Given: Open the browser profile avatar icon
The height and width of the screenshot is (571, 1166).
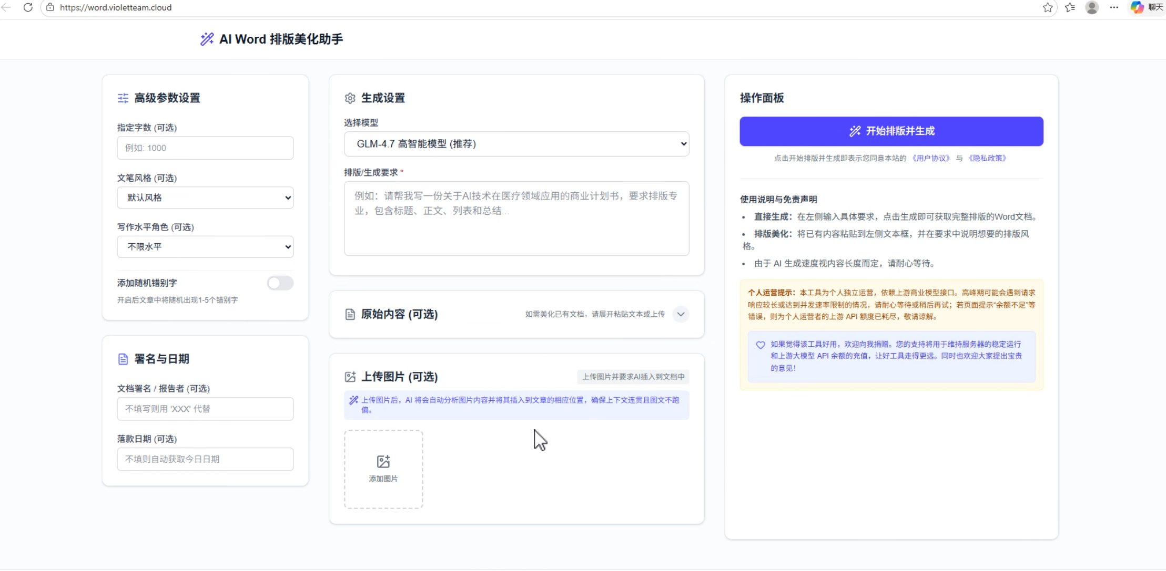Looking at the screenshot, I should coord(1092,7).
